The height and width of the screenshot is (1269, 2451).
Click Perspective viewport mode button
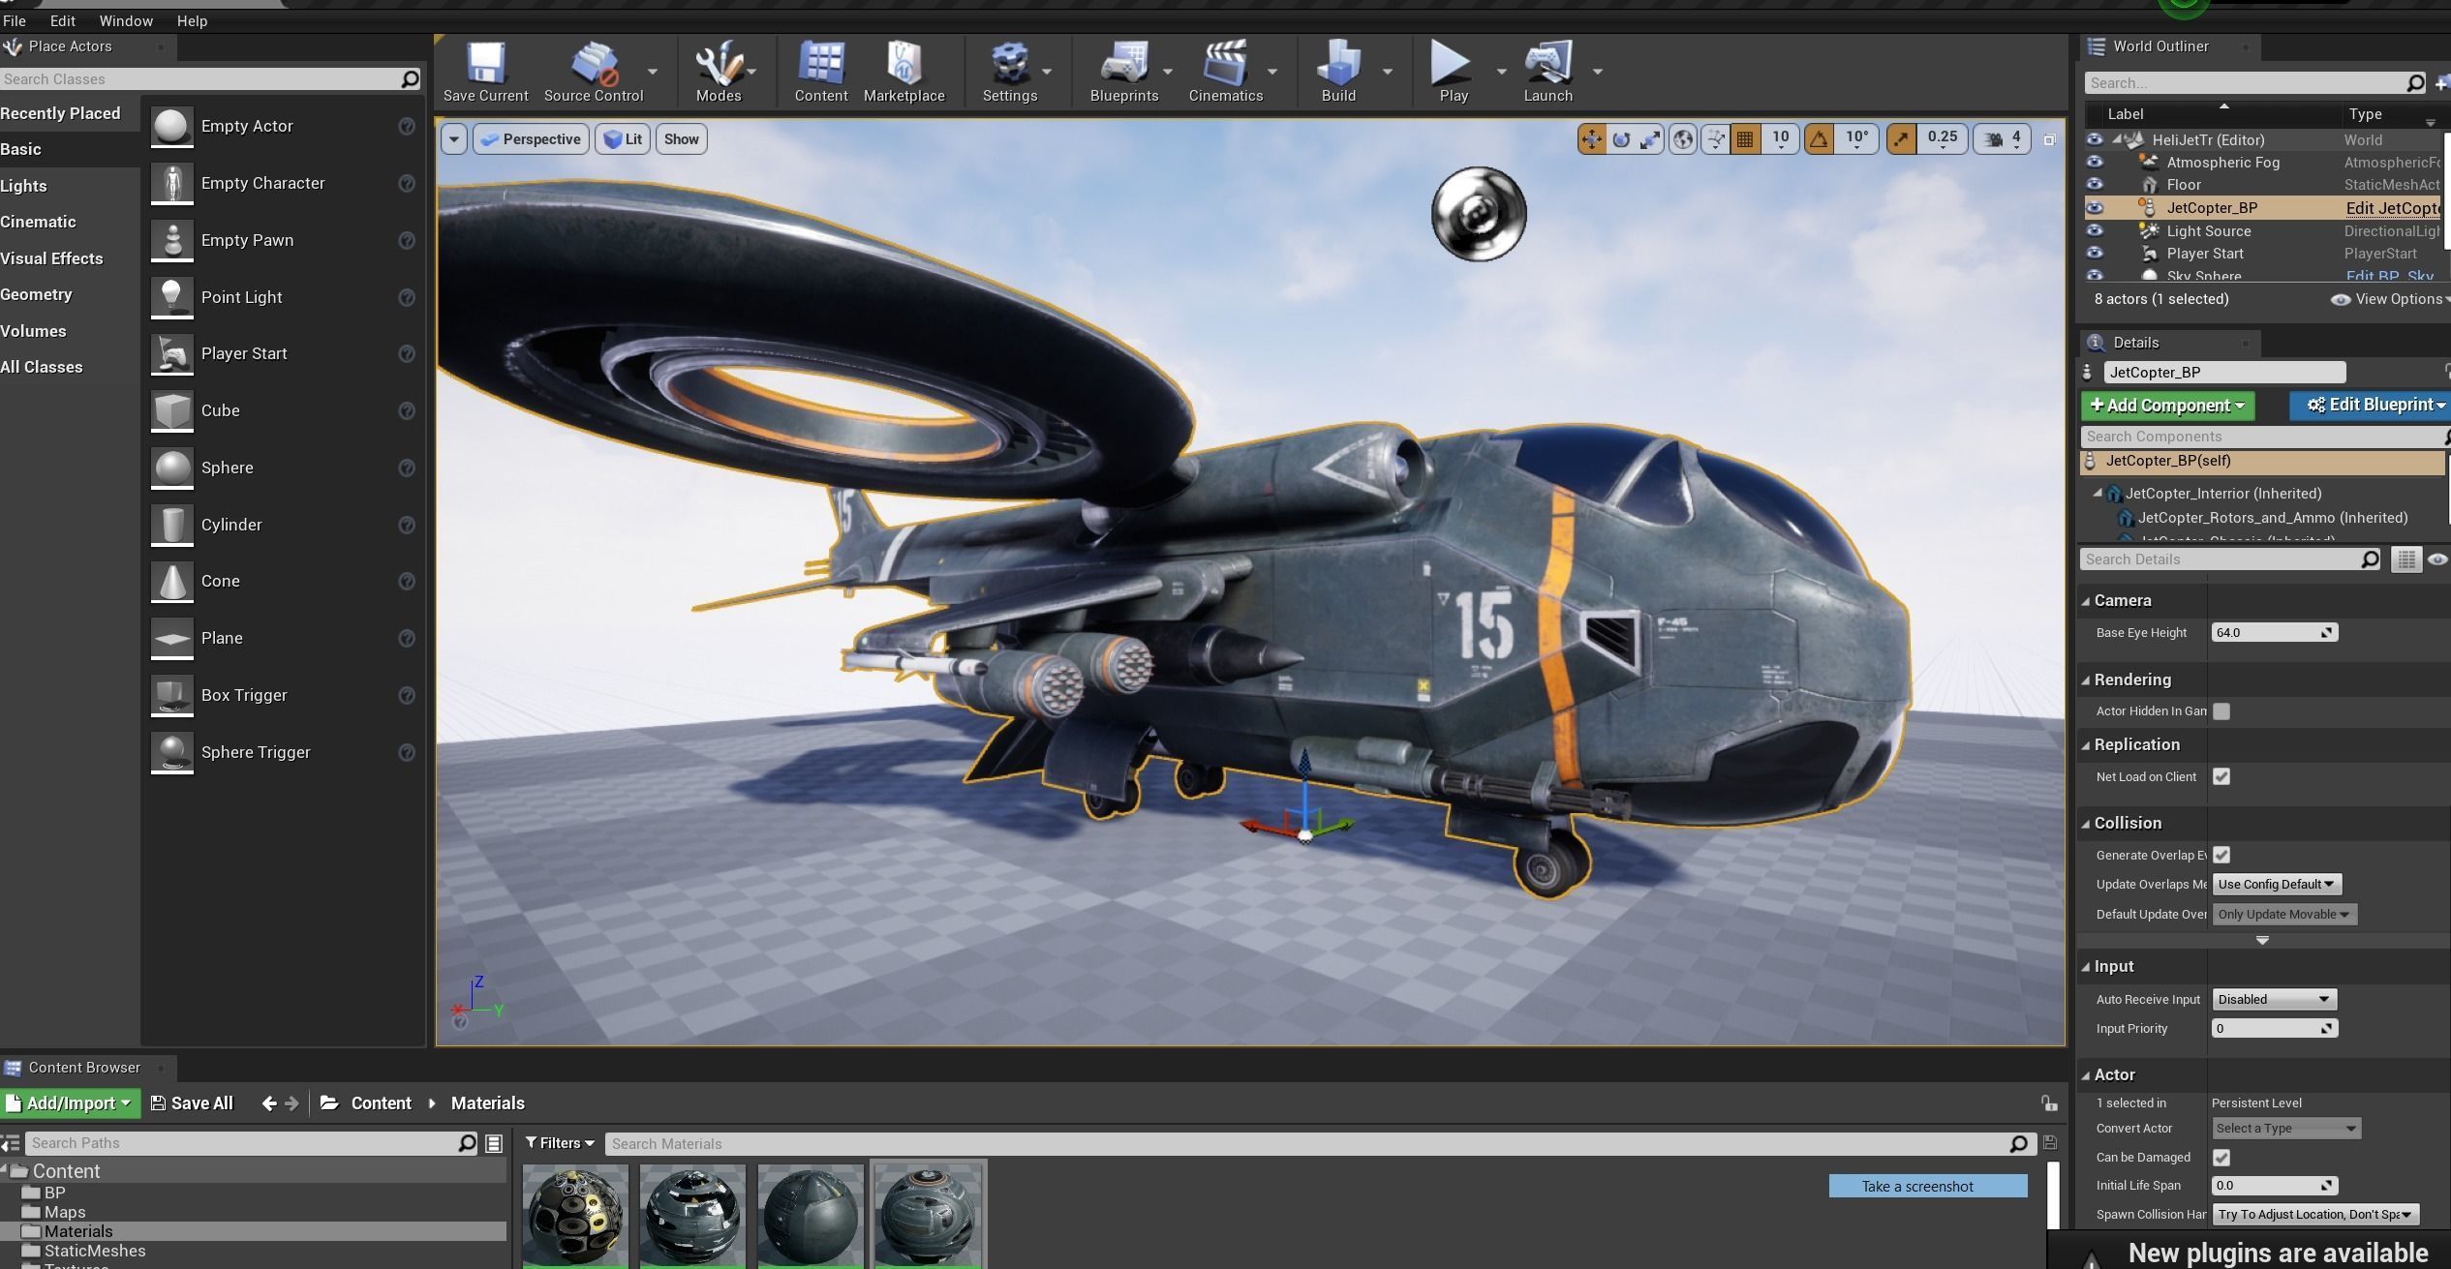pyautogui.click(x=531, y=139)
